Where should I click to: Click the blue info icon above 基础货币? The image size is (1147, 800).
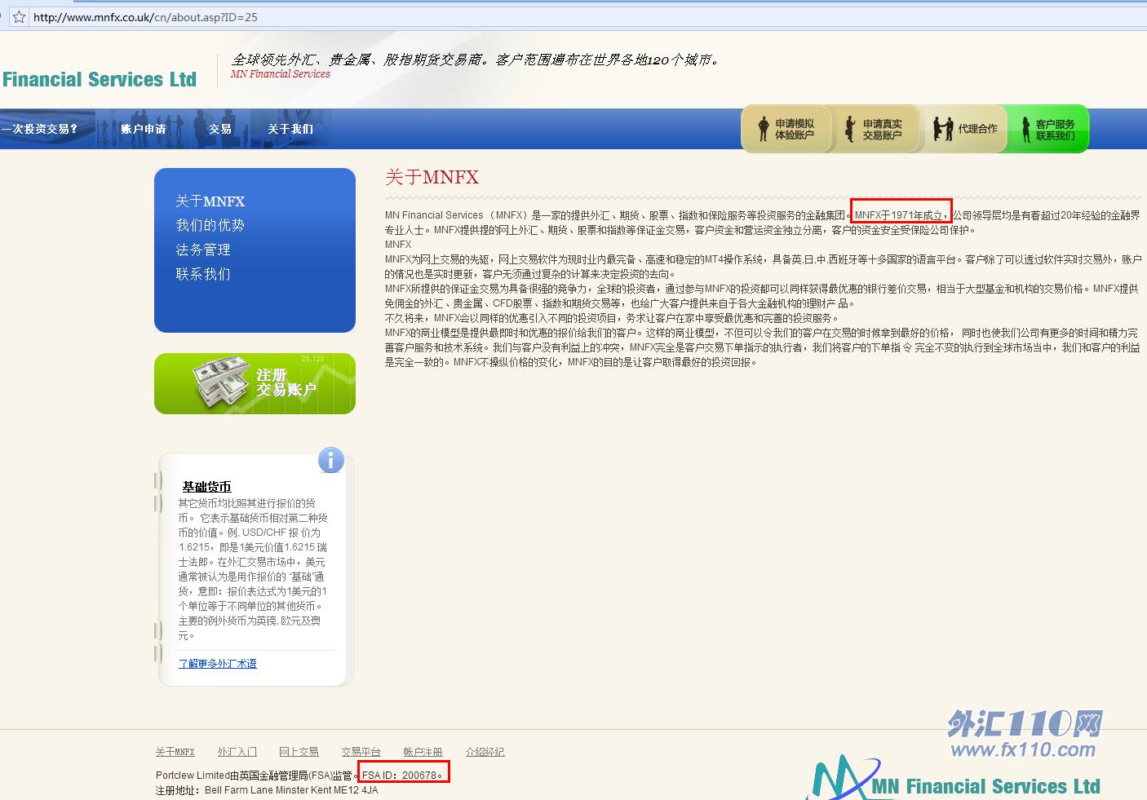pyautogui.click(x=330, y=461)
